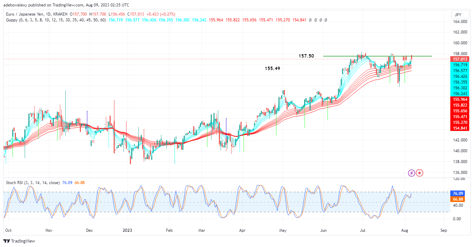The width and height of the screenshot is (474, 247).
Task: Click the red 155.471 axis label
Action: (460, 117)
